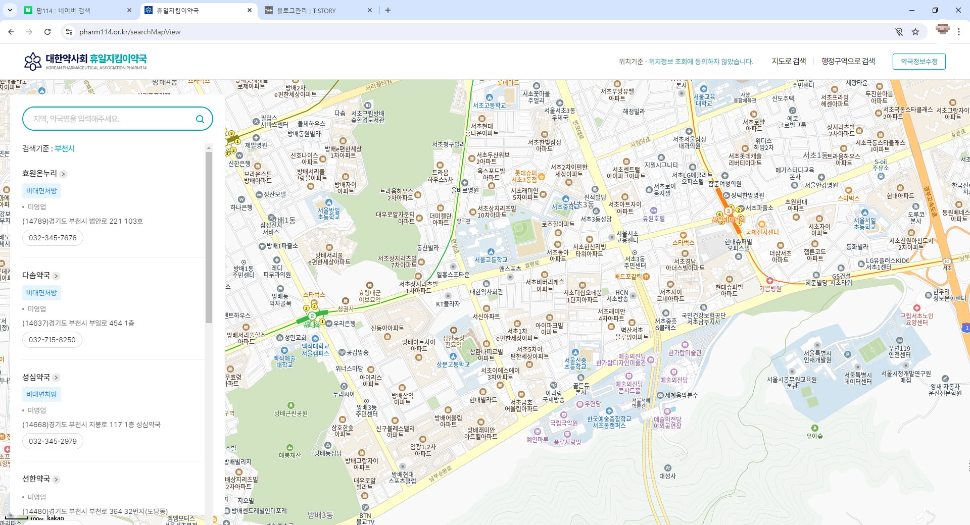
Task: Click the 예술의전당 label on map
Action: pos(674,380)
